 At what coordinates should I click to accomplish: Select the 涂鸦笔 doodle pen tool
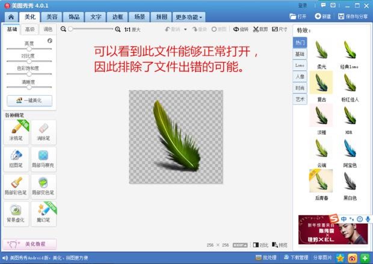pos(16,132)
